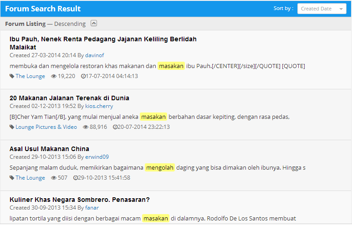Click the view count 19,220

[66, 76]
